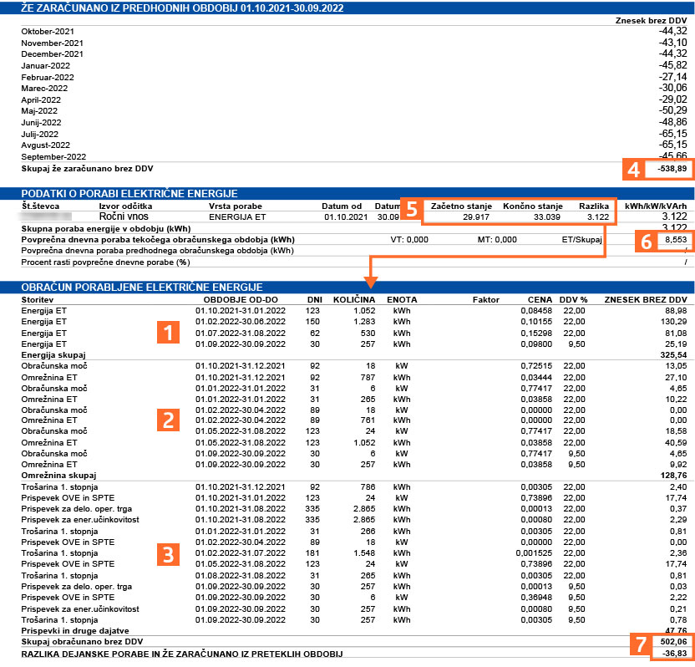695x667 pixels.
Task: Click the "Julij-2022" row label
Action: coord(39,134)
